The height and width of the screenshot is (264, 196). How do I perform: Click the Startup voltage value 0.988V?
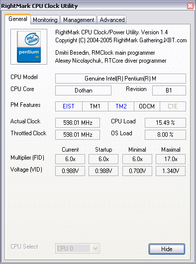pyautogui.click(x=103, y=171)
